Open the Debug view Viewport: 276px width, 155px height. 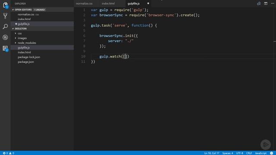point(5,37)
